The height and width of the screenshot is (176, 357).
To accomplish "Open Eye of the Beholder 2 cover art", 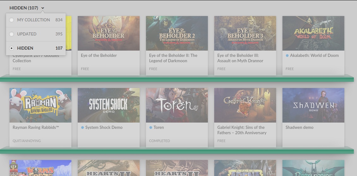I will [x=177, y=33].
